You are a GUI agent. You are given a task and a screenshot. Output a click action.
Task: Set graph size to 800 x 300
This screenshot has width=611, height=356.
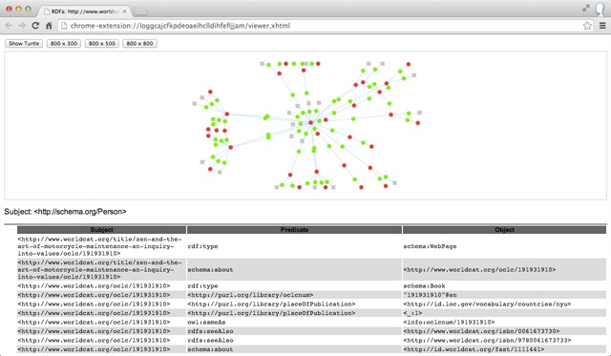(x=64, y=43)
